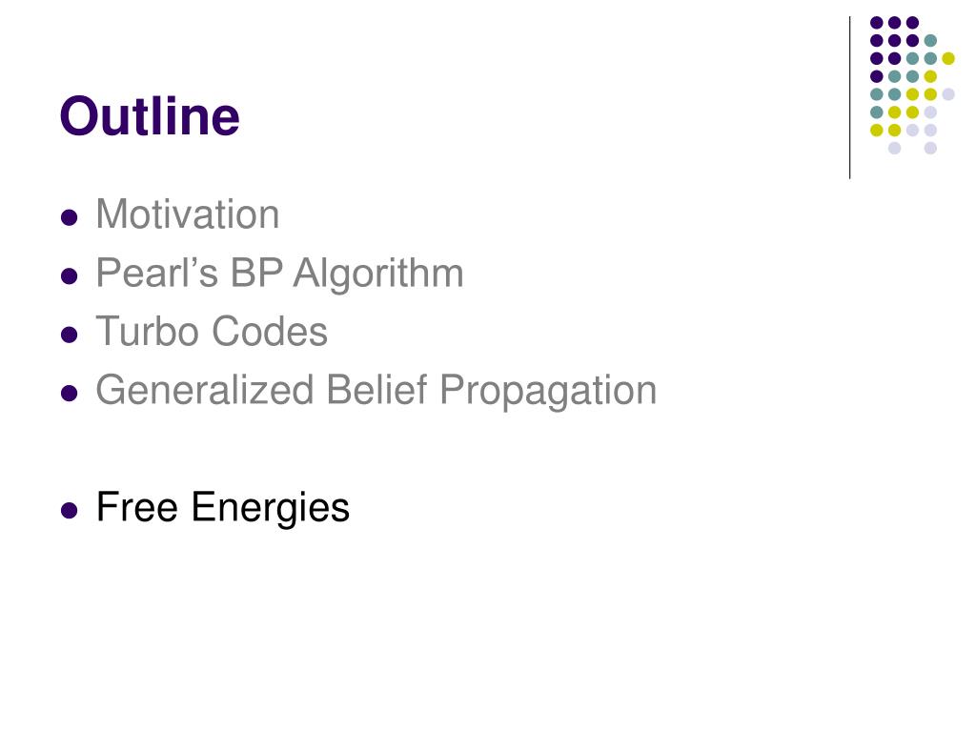Click bullet preceding Generalized Belief Propagation
The width and height of the screenshot is (976, 732).
click(x=69, y=394)
